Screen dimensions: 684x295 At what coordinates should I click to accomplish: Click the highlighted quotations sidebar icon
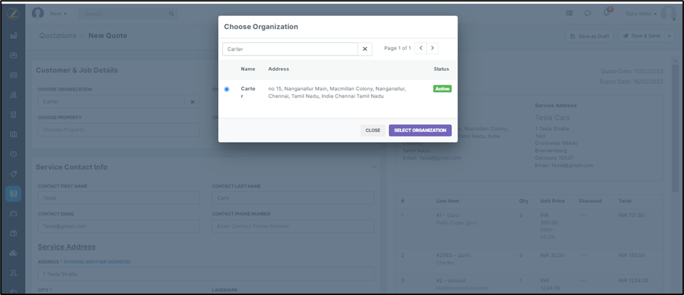[x=13, y=193]
